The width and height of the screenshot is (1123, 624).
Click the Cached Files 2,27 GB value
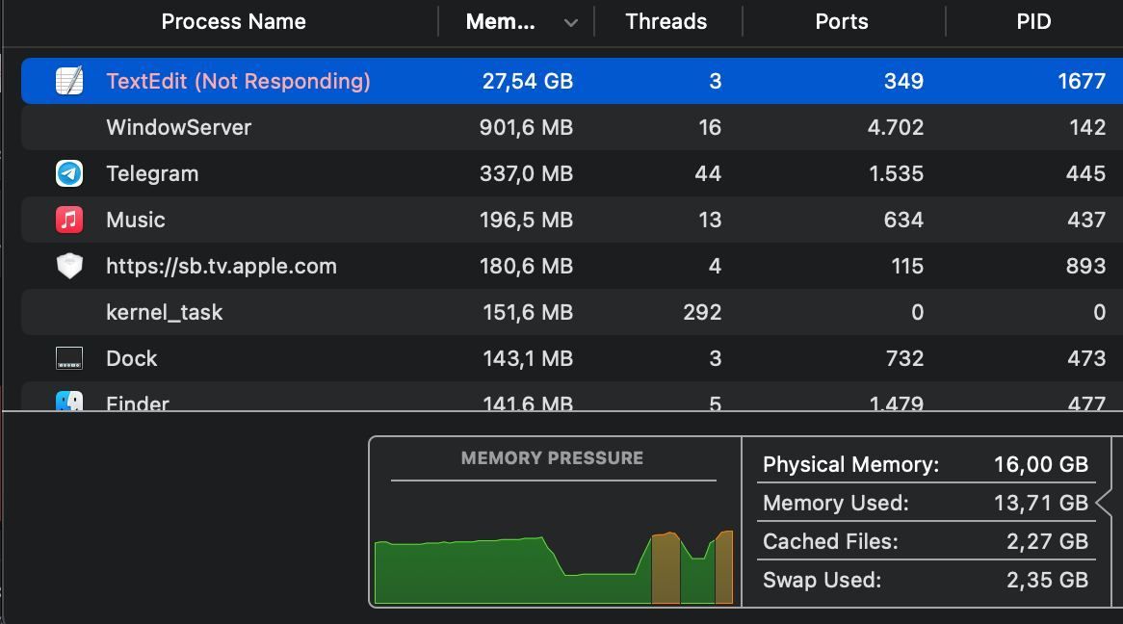point(1047,541)
